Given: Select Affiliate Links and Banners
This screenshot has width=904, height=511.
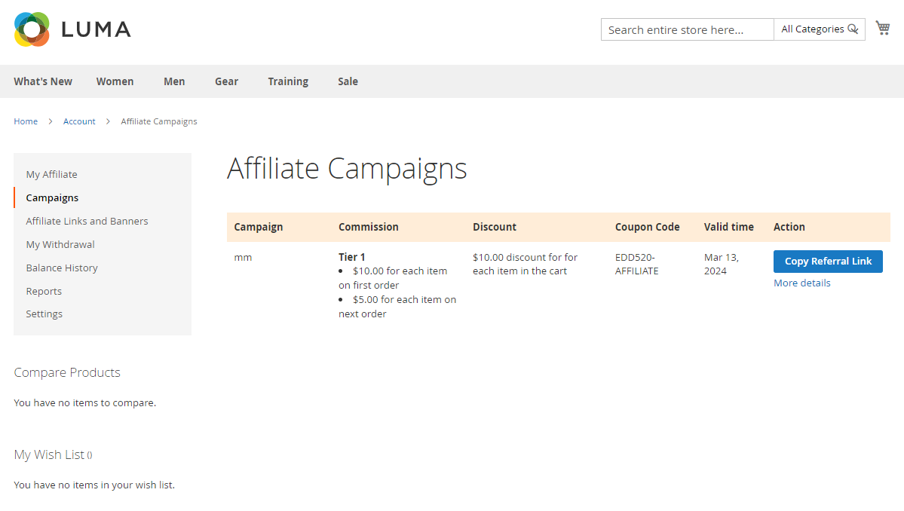Looking at the screenshot, I should click(x=87, y=221).
